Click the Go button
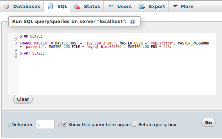The height and width of the screenshot is (139, 222). coord(208,122)
